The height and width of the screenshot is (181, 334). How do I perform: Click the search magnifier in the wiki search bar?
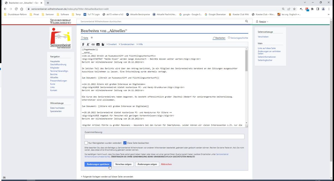coord(246,21)
